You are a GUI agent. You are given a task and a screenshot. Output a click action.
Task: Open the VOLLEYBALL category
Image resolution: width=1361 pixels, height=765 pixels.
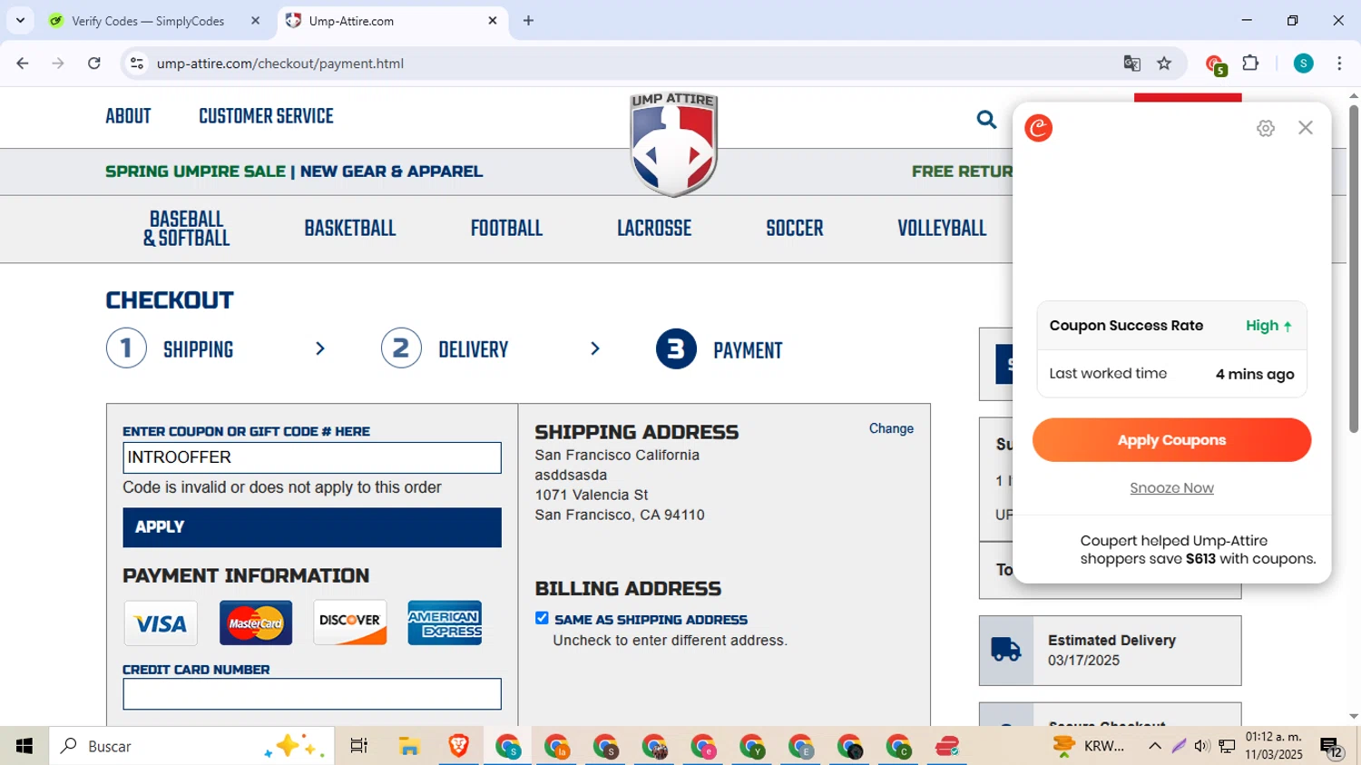pyautogui.click(x=942, y=229)
